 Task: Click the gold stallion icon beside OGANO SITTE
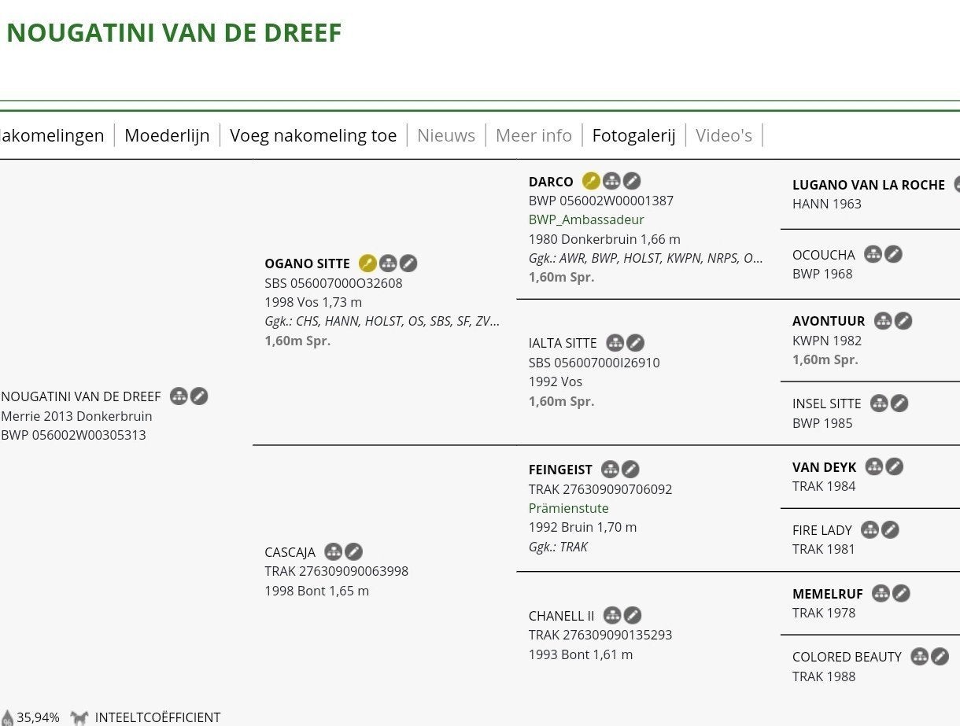click(x=367, y=263)
